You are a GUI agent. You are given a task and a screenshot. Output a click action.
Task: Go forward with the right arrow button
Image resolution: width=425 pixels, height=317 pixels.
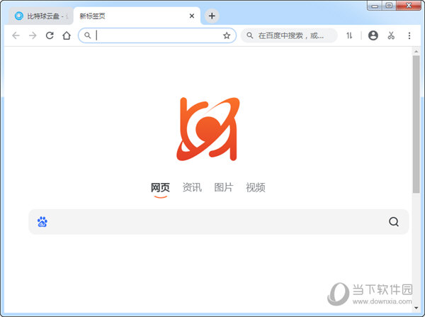(x=33, y=35)
